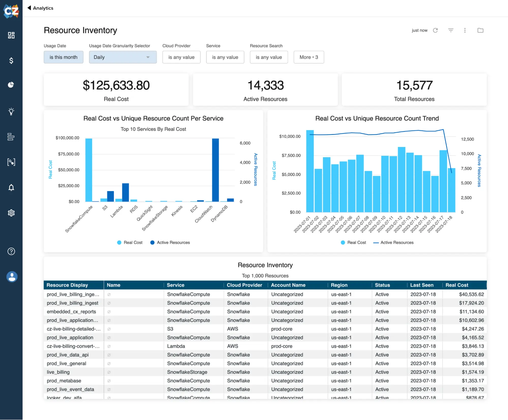Screen dimensions: 508x420
Task: Open Usage Date filter 'is this month'
Action: point(64,57)
